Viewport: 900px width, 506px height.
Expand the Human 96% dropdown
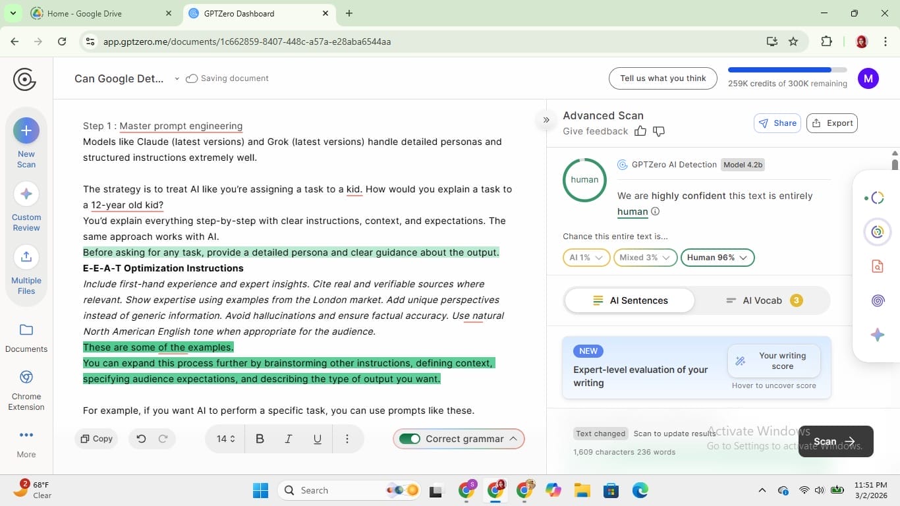coord(717,258)
